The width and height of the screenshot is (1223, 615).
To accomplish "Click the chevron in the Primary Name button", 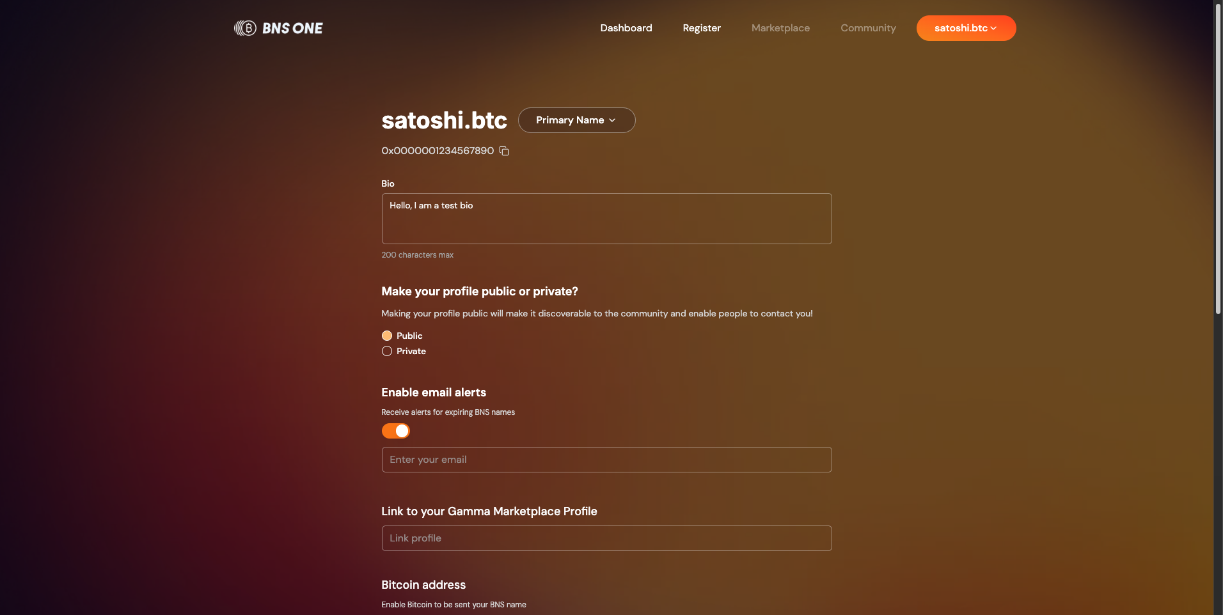I will [x=612, y=120].
